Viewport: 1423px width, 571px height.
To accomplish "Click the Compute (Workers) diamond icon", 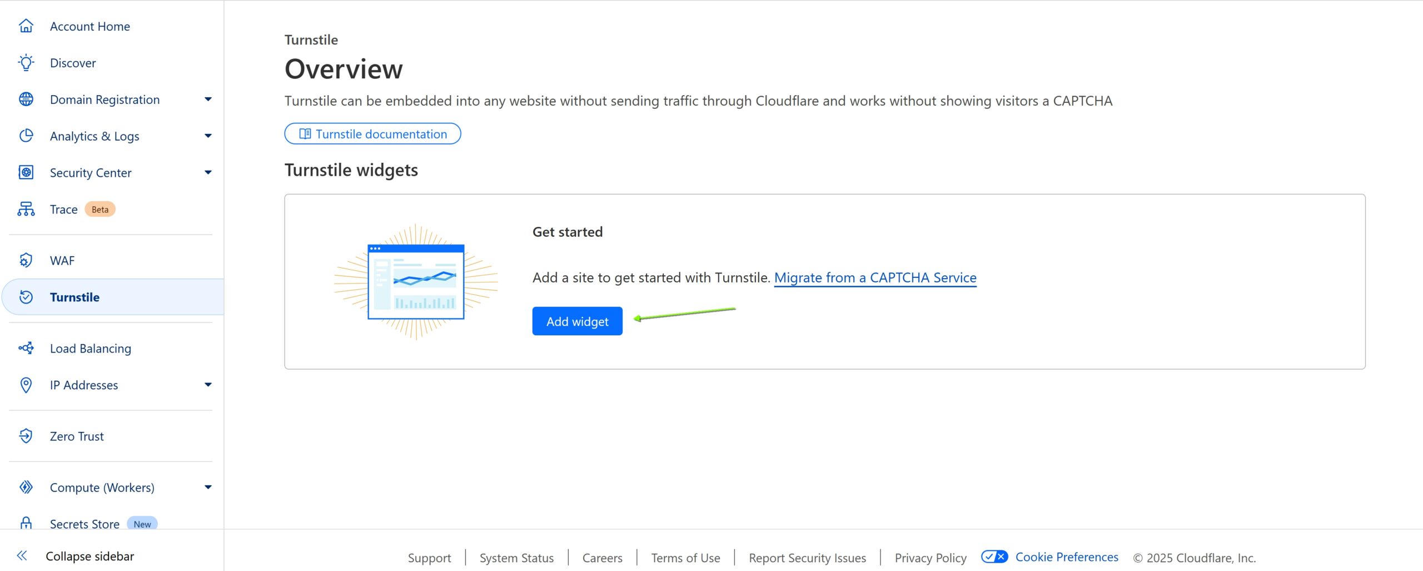I will click(26, 488).
